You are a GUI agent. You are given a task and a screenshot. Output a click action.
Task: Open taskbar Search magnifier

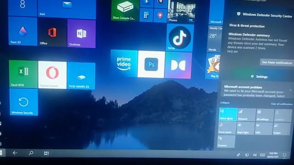point(31,153)
